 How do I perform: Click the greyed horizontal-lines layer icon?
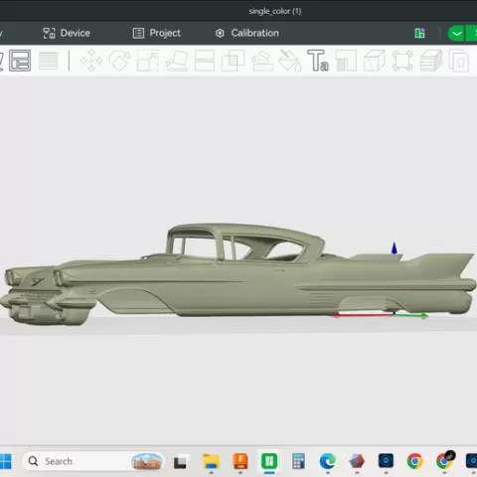49,61
